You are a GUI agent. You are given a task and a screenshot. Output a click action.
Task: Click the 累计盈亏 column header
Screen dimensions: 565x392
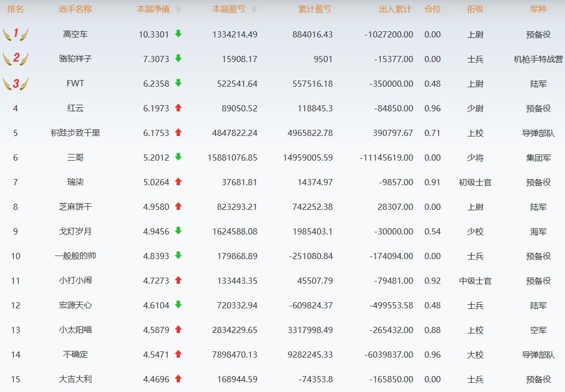(315, 9)
